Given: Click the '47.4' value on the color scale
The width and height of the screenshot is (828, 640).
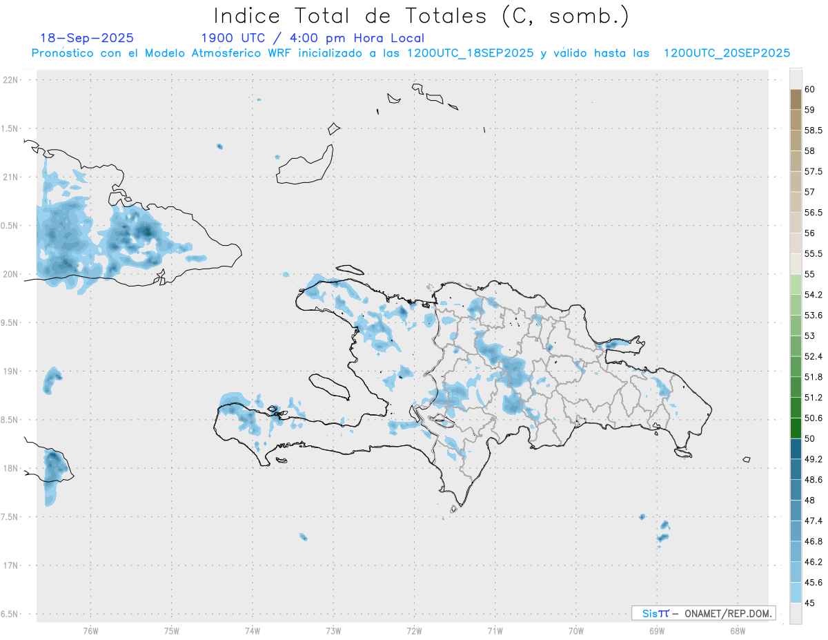Looking at the screenshot, I should (x=814, y=521).
